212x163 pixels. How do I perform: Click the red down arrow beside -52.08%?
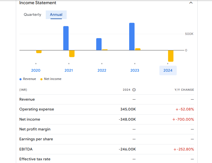pos(177,109)
